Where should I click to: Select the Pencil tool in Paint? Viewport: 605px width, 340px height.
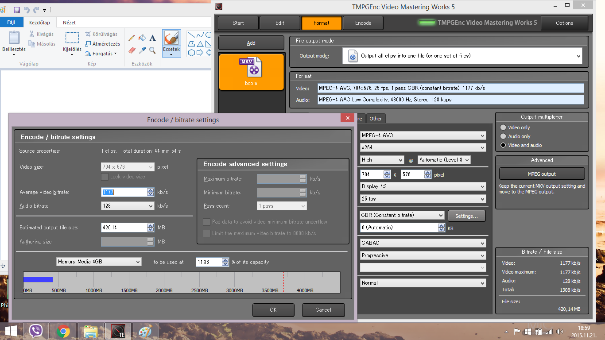[x=132, y=39]
